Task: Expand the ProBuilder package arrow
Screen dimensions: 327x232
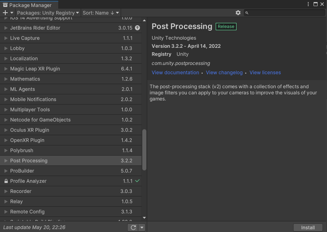Action: click(x=6, y=171)
